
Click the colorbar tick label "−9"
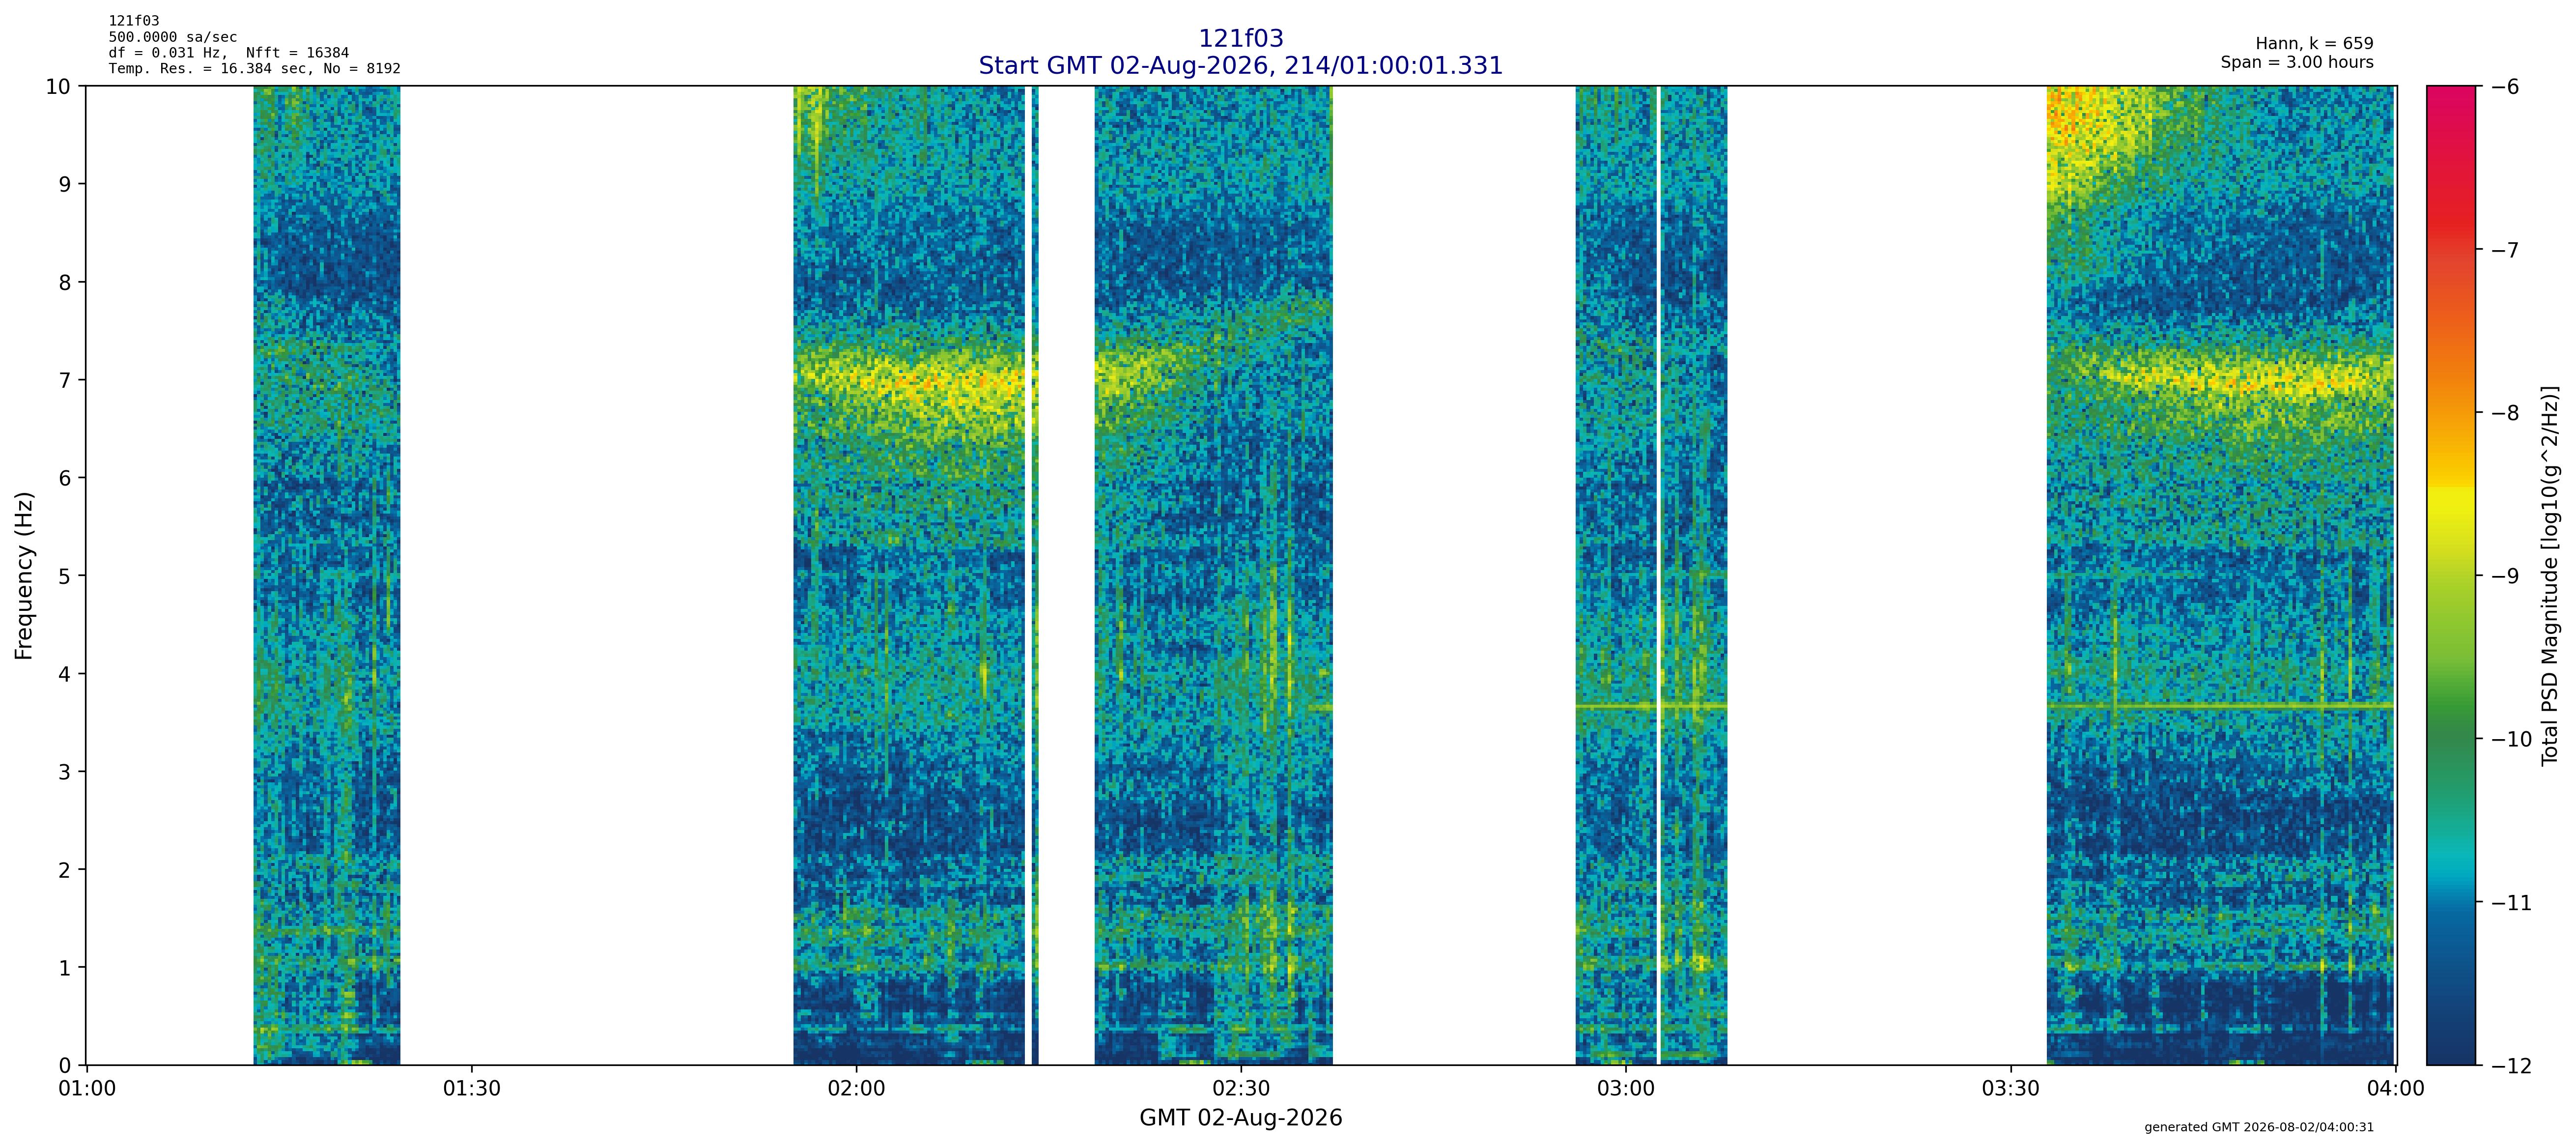pos(2504,576)
